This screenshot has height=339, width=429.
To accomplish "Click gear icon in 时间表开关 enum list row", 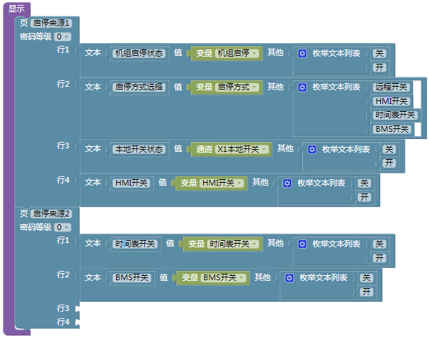I will (x=302, y=244).
